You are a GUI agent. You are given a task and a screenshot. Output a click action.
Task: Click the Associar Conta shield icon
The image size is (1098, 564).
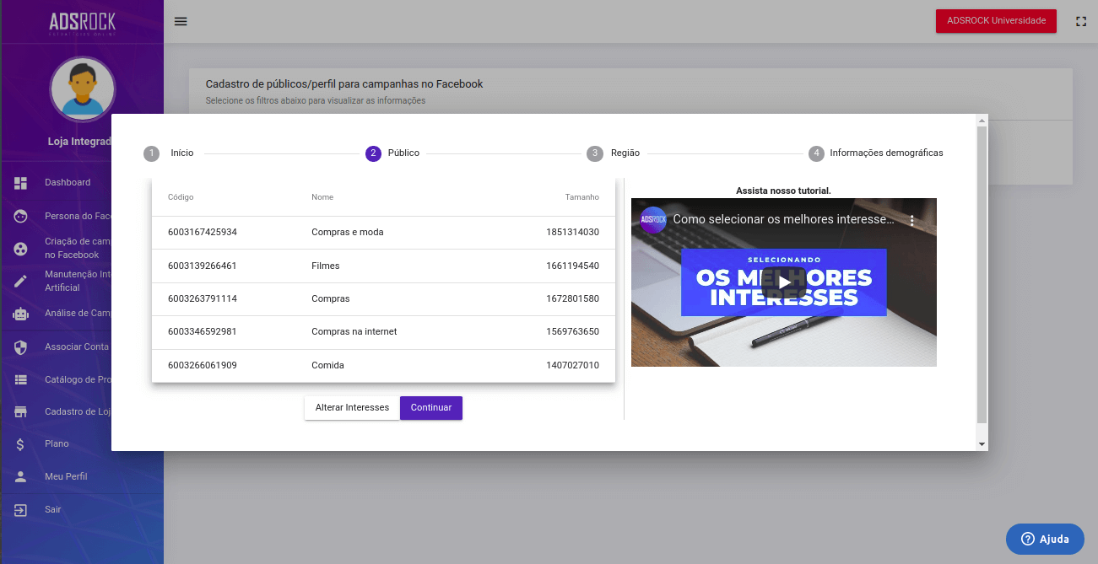click(21, 347)
